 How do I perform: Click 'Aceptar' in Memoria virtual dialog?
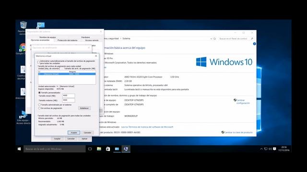click(74, 133)
